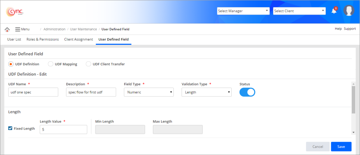Switch to the Roles & Permissions tab
Screen dimensions: 360x155
42,39
